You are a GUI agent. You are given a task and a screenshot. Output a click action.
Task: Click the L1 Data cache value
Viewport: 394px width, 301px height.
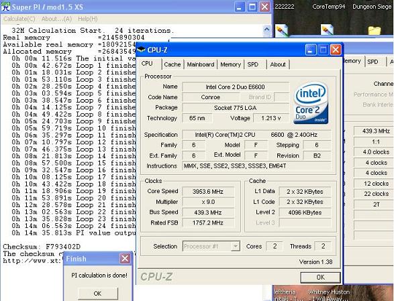(x=305, y=192)
